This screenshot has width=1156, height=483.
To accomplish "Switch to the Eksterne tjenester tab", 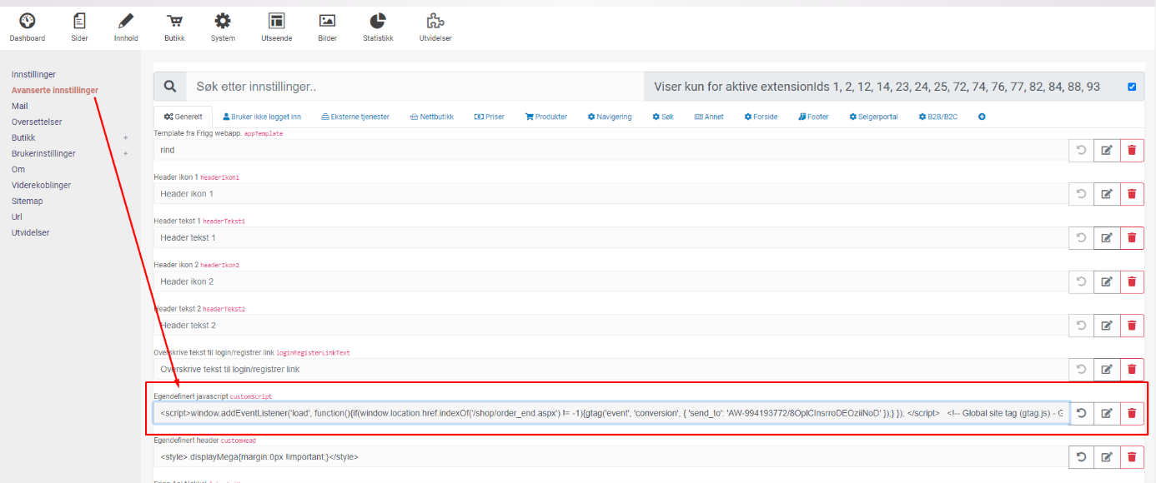I will 354,117.
